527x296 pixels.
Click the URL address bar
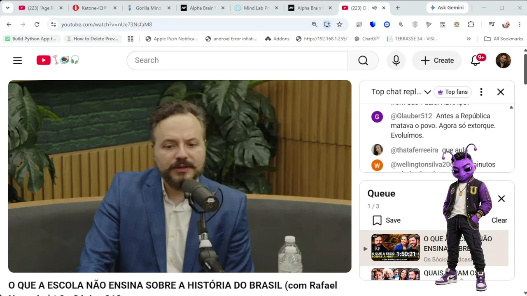[185, 24]
